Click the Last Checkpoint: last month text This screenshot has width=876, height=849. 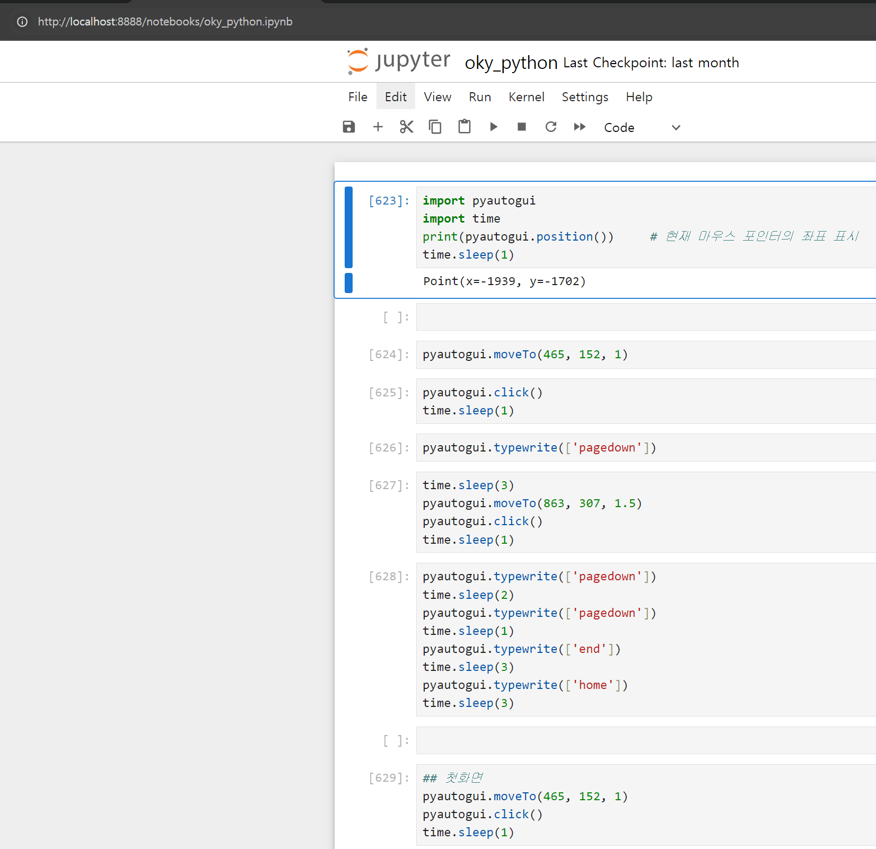click(651, 63)
